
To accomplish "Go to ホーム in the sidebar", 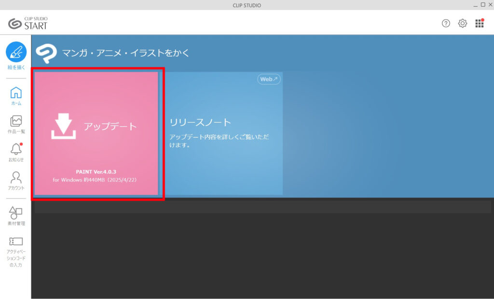I will (16, 96).
